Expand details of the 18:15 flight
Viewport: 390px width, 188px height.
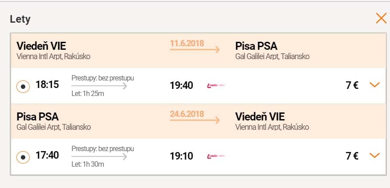point(374,85)
